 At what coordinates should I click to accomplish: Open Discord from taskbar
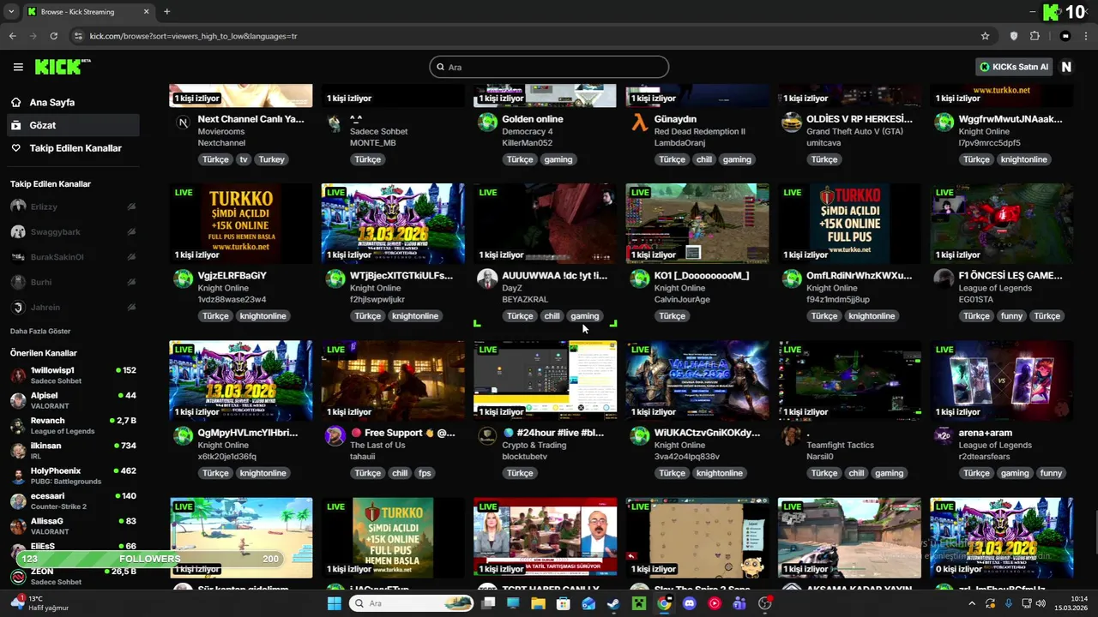click(x=689, y=603)
